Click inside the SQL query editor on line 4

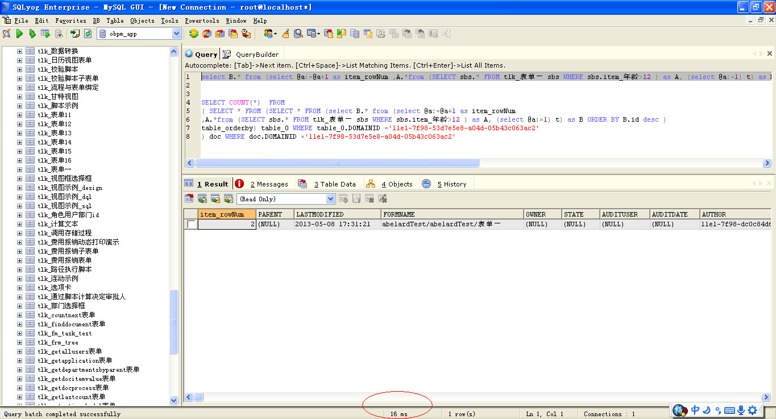(243, 103)
